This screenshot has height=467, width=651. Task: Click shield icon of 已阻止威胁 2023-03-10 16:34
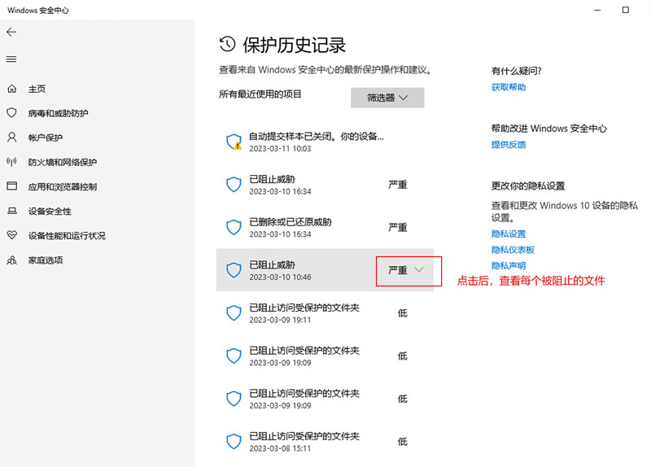pos(234,185)
